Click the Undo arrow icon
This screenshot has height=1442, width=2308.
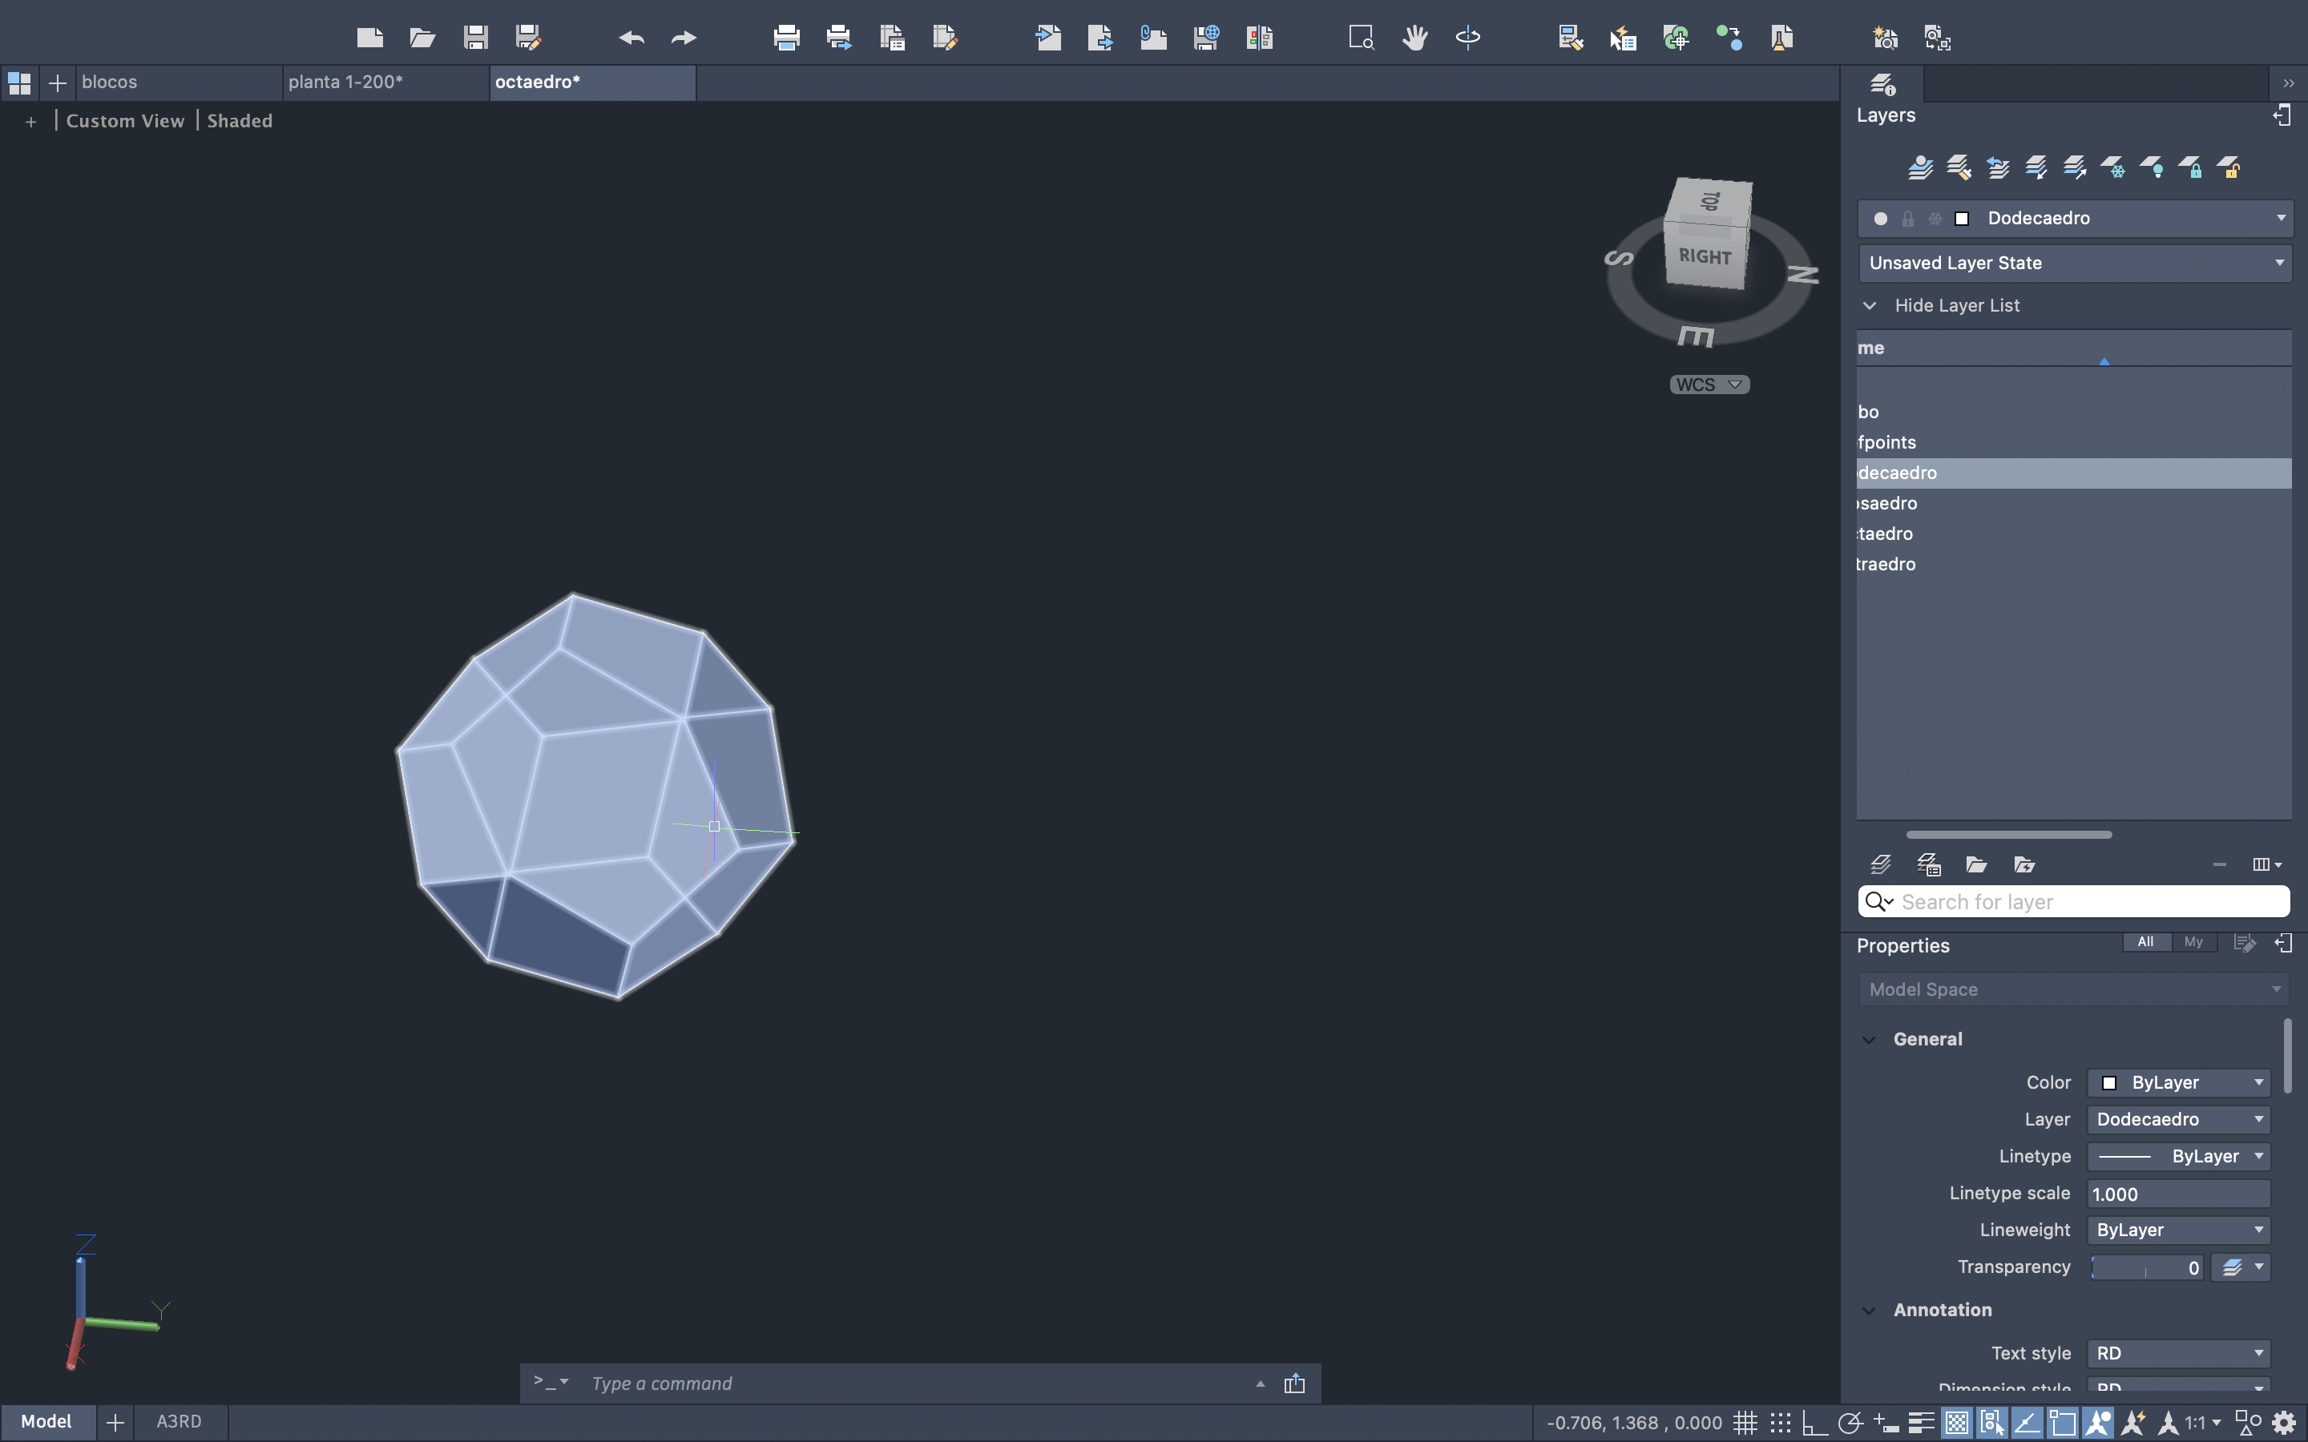[x=631, y=38]
